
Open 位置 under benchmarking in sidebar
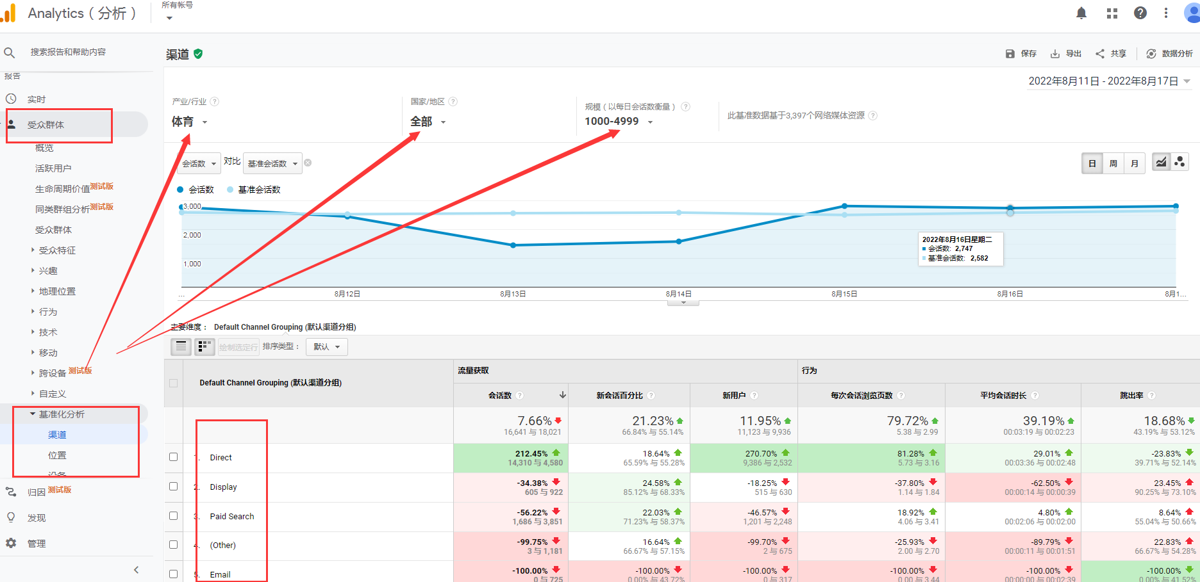[57, 455]
